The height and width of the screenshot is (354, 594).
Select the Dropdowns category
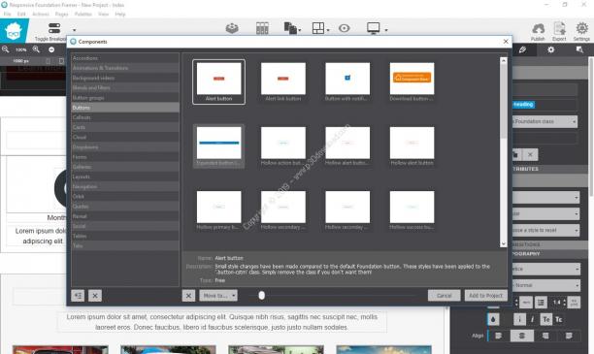pos(125,146)
